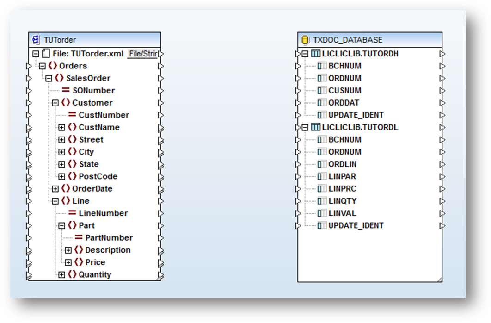Click the output connector next to PartNumber

pyautogui.click(x=161, y=238)
